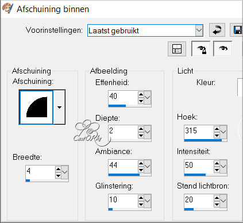Select the rounded bevel shape thumbnail
Screen dimensions: 243x223
point(36,107)
